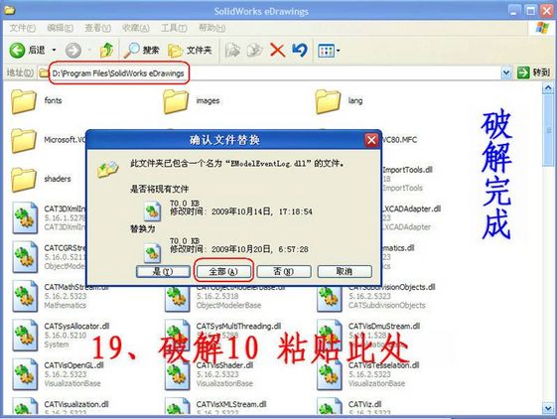Select CATSubdivisionObjects.dll file icon

point(330,298)
